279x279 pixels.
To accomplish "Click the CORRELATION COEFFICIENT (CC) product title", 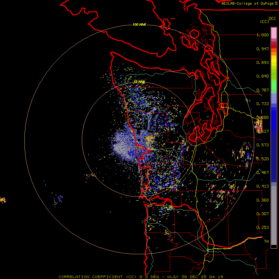I will click(98, 277).
